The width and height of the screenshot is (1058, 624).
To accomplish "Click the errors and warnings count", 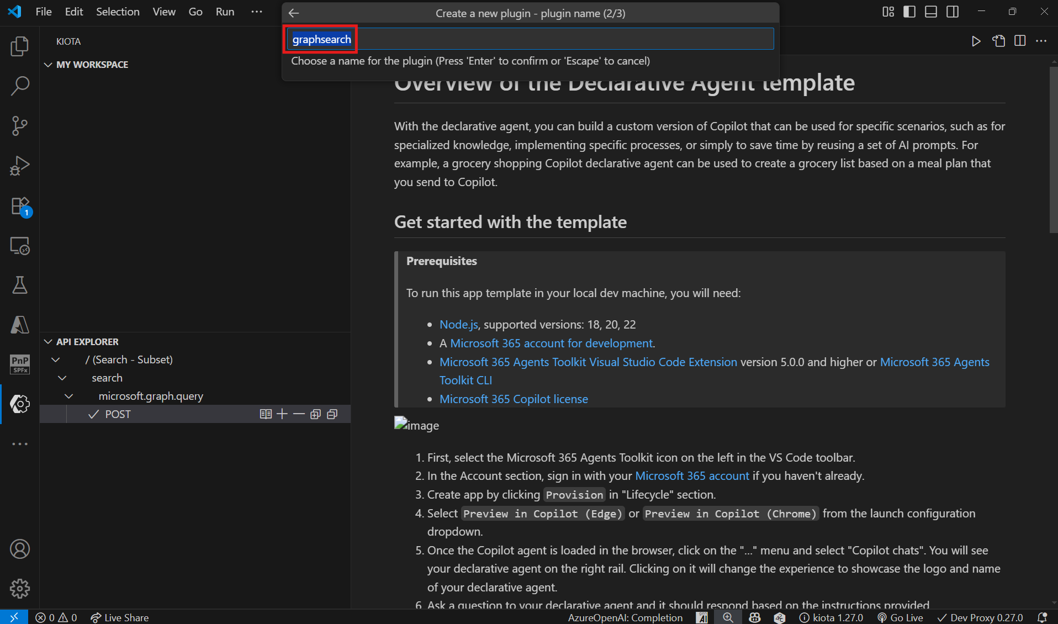I will (x=56, y=617).
